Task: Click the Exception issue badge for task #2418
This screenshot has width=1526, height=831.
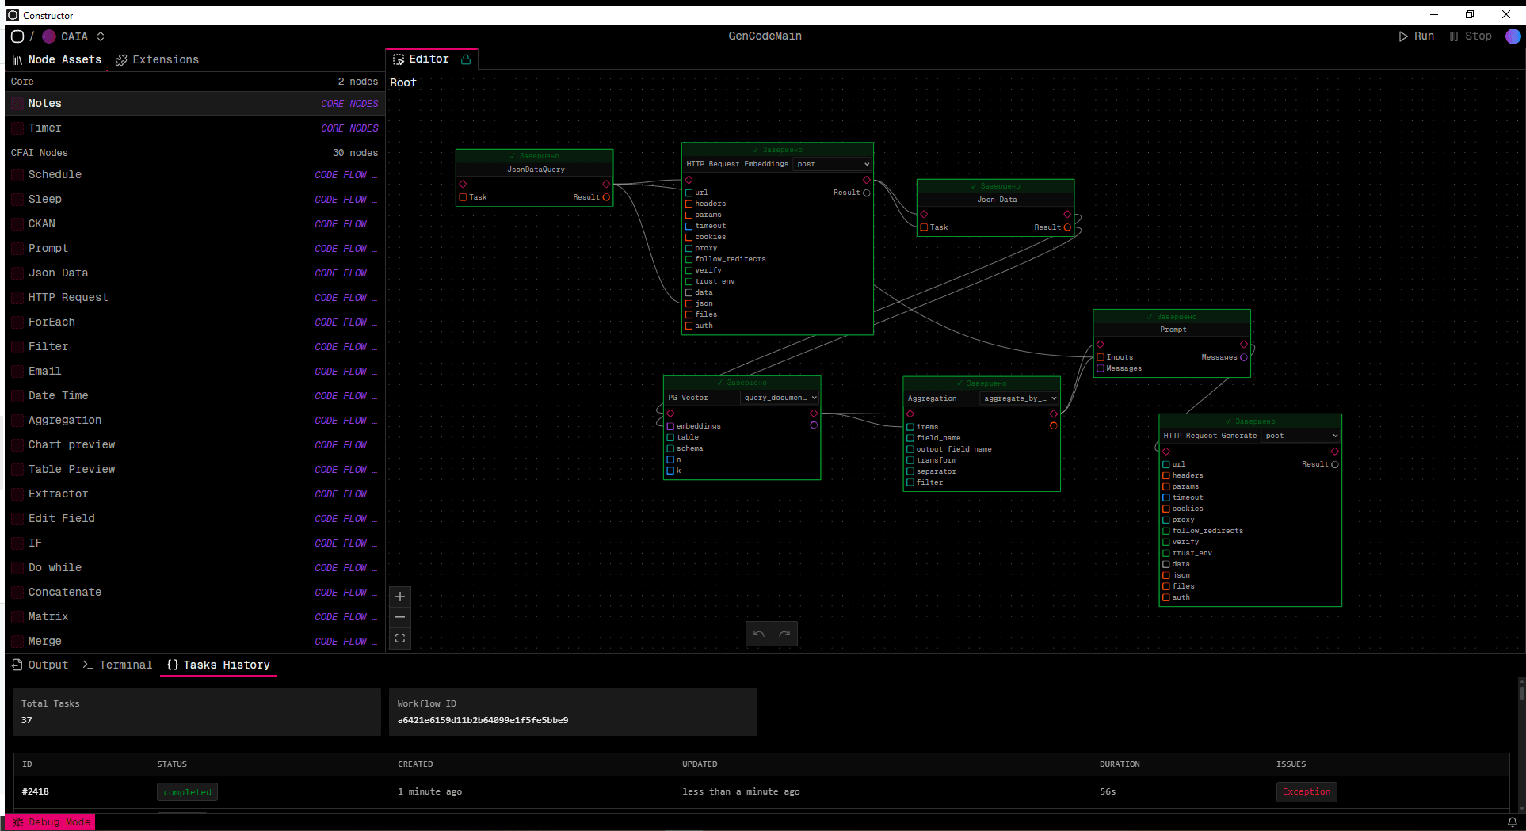Action: (x=1306, y=792)
